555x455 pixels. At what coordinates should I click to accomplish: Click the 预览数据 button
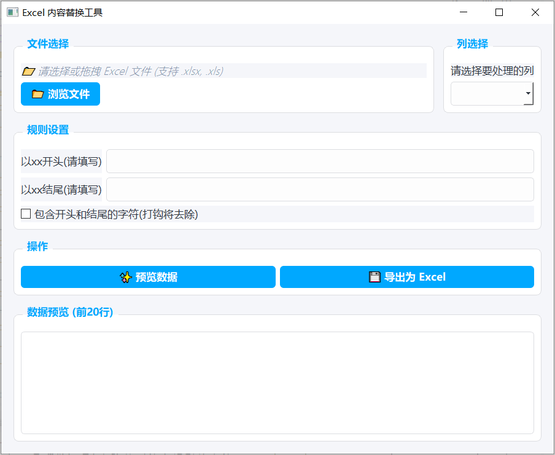[148, 277]
